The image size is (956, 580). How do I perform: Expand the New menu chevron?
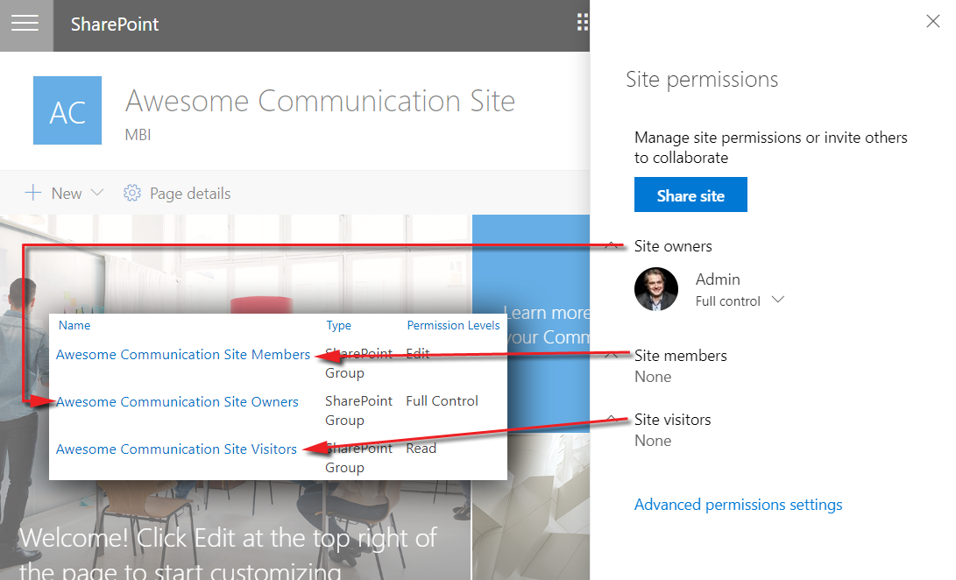coord(97,193)
